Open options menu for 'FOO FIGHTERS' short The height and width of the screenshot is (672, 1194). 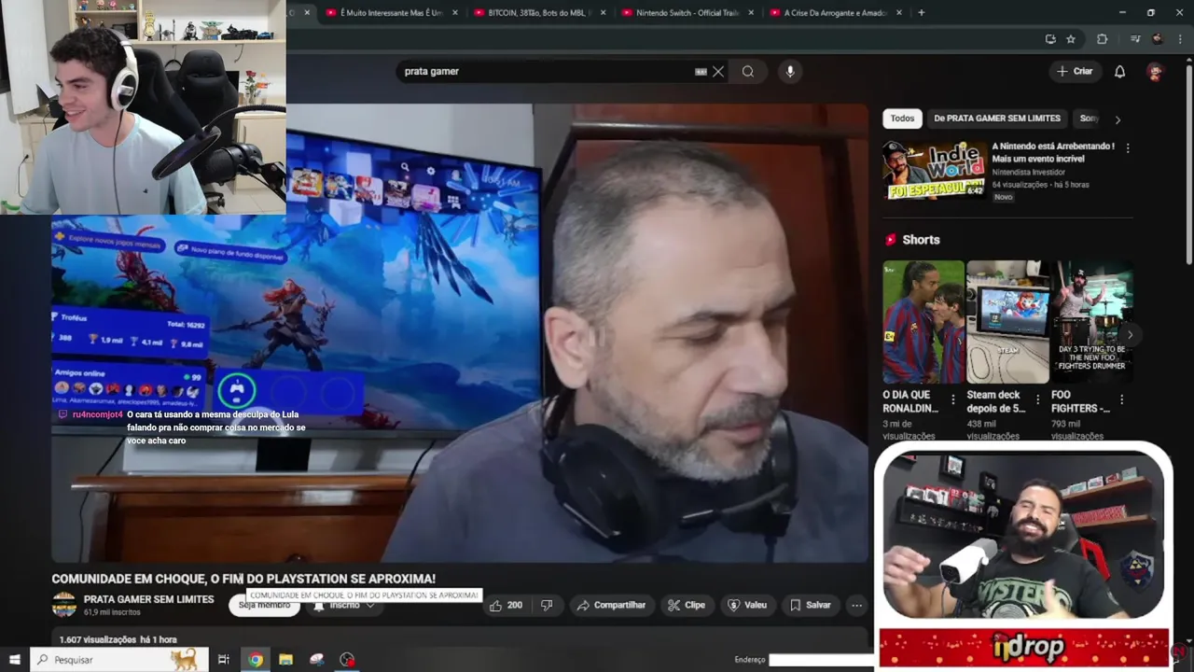[1121, 399]
